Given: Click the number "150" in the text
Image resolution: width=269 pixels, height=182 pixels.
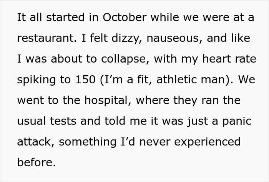Looking at the screenshot, I should tap(85, 79).
